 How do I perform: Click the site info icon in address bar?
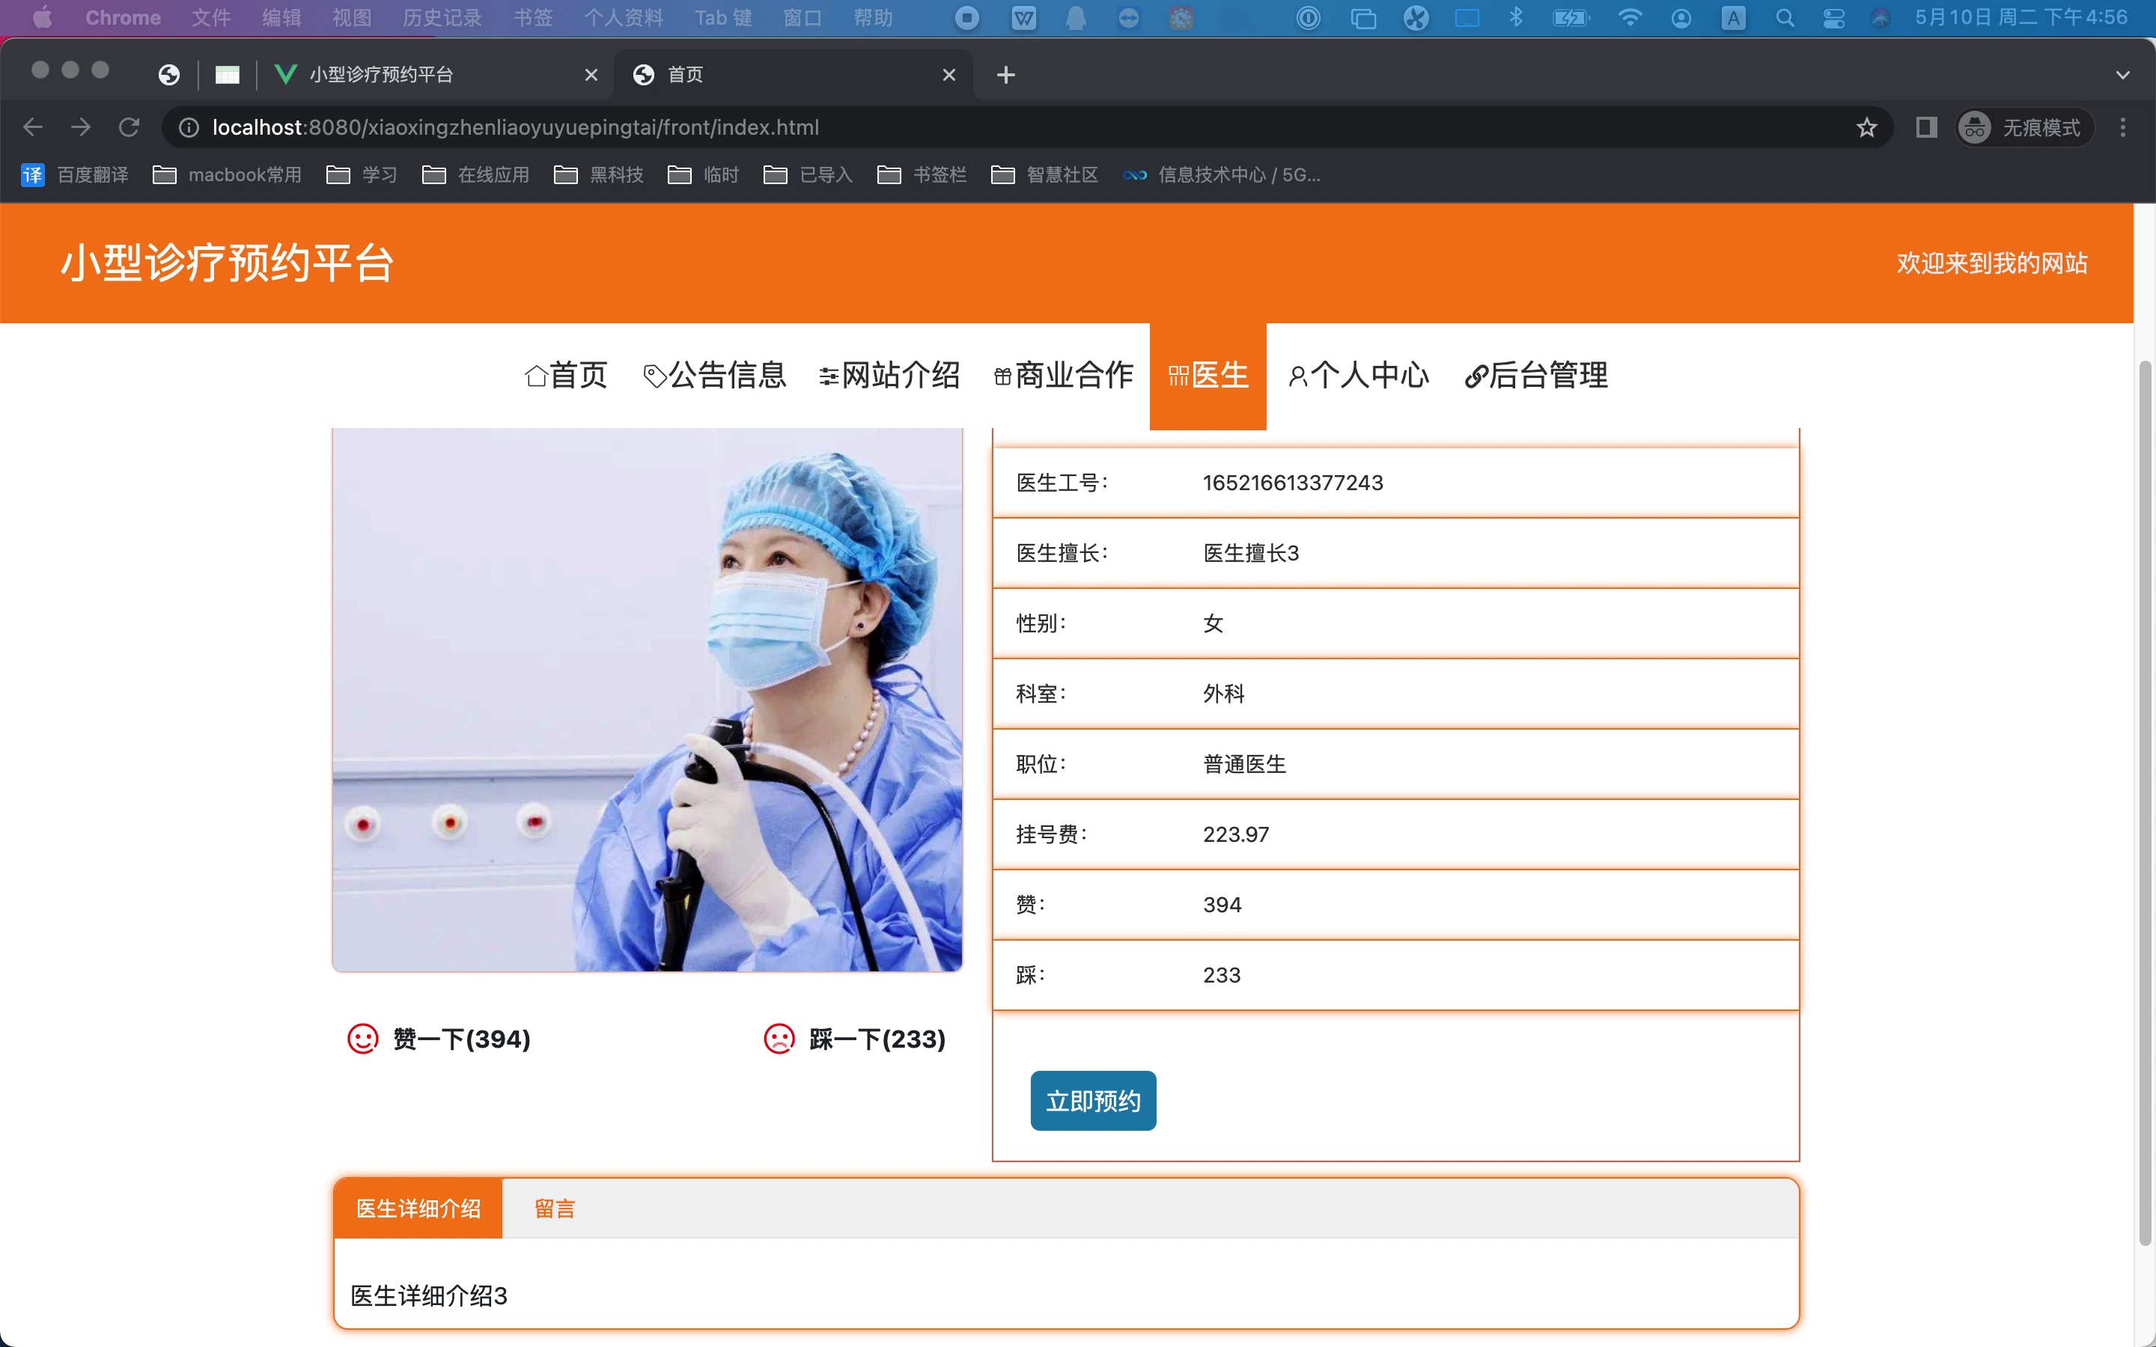click(x=189, y=127)
